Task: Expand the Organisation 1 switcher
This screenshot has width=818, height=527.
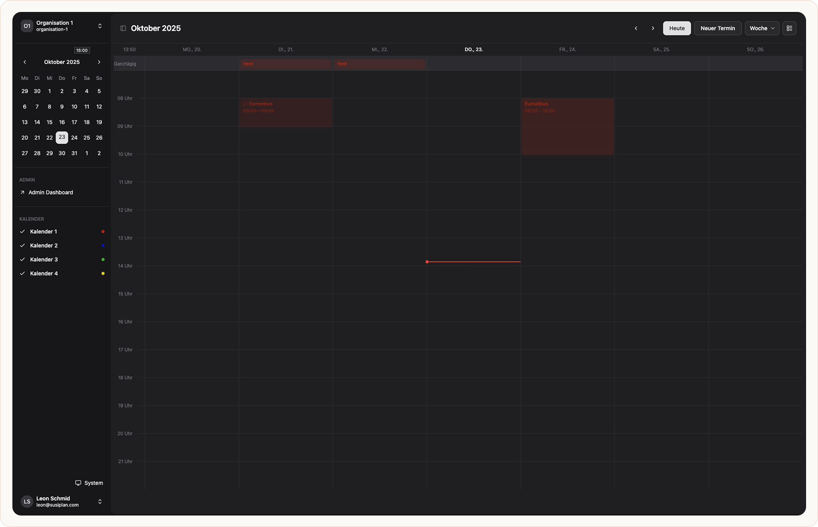Action: 100,26
